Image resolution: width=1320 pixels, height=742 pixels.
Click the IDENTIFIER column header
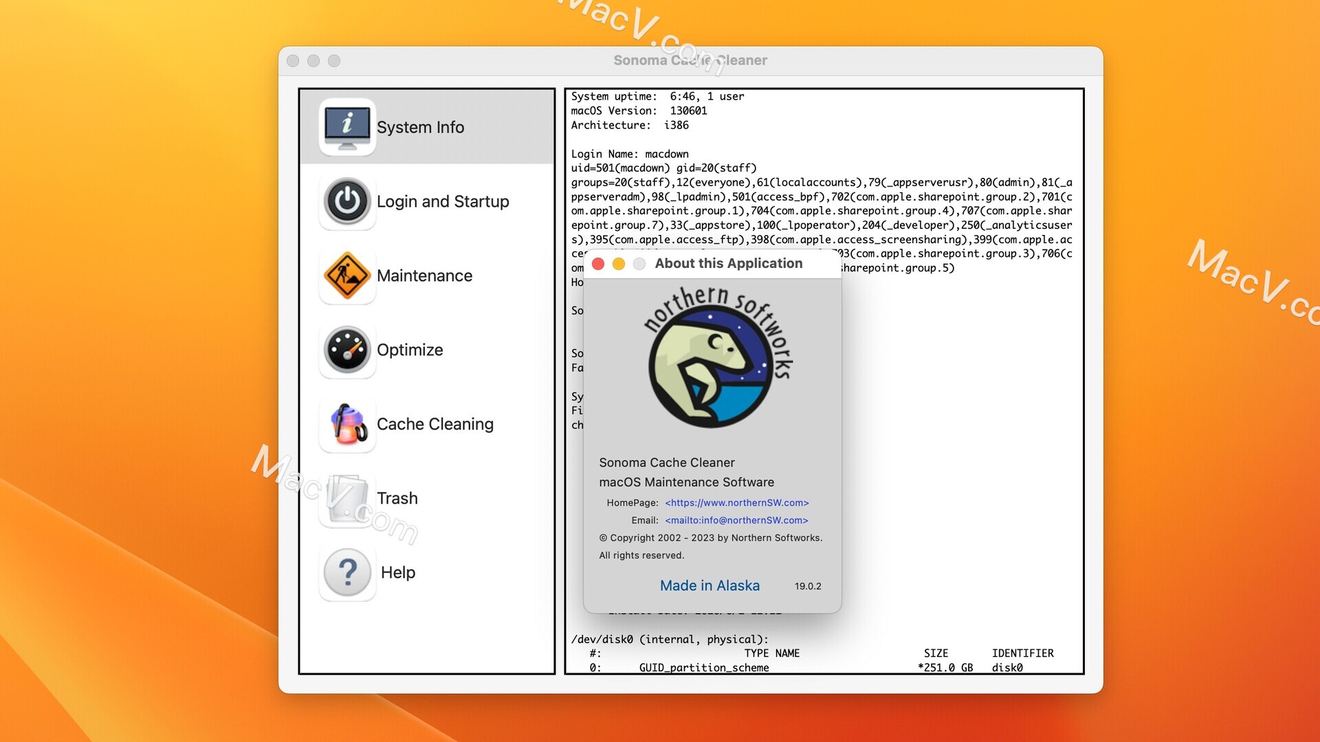coord(1022,653)
